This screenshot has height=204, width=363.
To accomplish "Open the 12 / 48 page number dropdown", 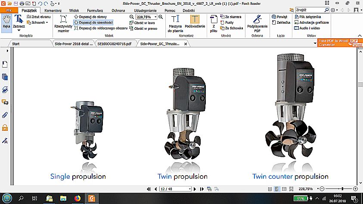I will (x=189, y=189).
